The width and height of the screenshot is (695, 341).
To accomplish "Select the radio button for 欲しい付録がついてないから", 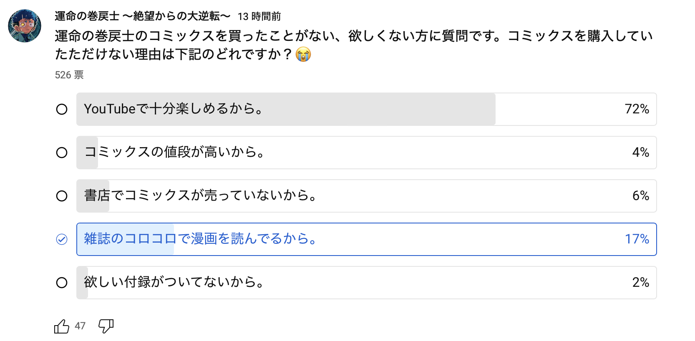I will point(62,283).
